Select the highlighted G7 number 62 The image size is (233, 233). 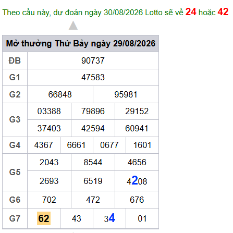(44, 218)
